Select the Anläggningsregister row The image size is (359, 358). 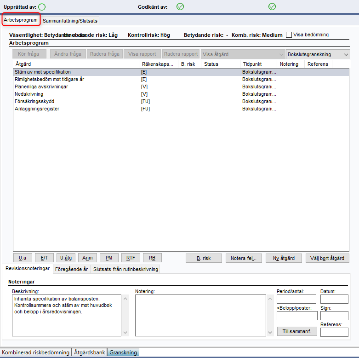click(x=181, y=109)
